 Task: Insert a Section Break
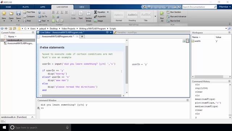pyautogui.click(x=88, y=16)
